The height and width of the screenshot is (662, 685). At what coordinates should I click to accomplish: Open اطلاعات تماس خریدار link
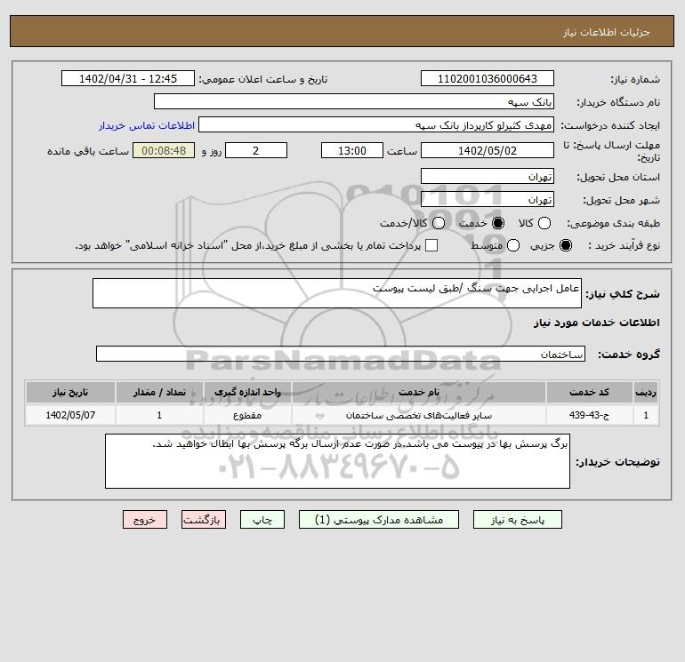[147, 125]
